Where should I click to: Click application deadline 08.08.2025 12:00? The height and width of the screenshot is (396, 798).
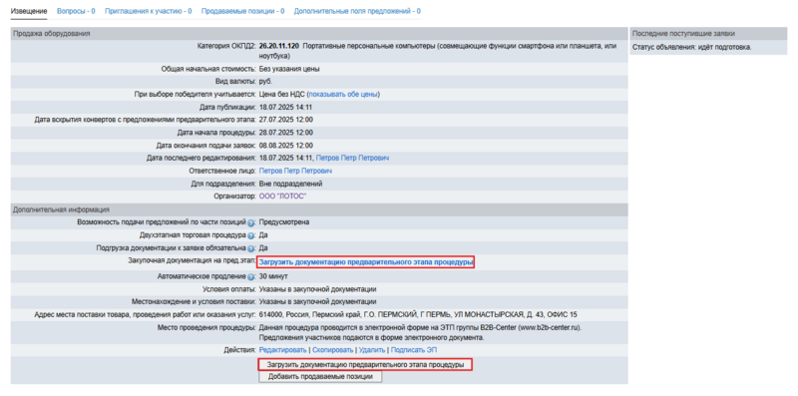[x=285, y=146]
